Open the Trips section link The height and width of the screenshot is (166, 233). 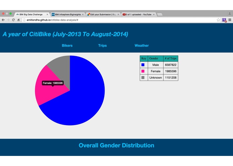pos(102,46)
